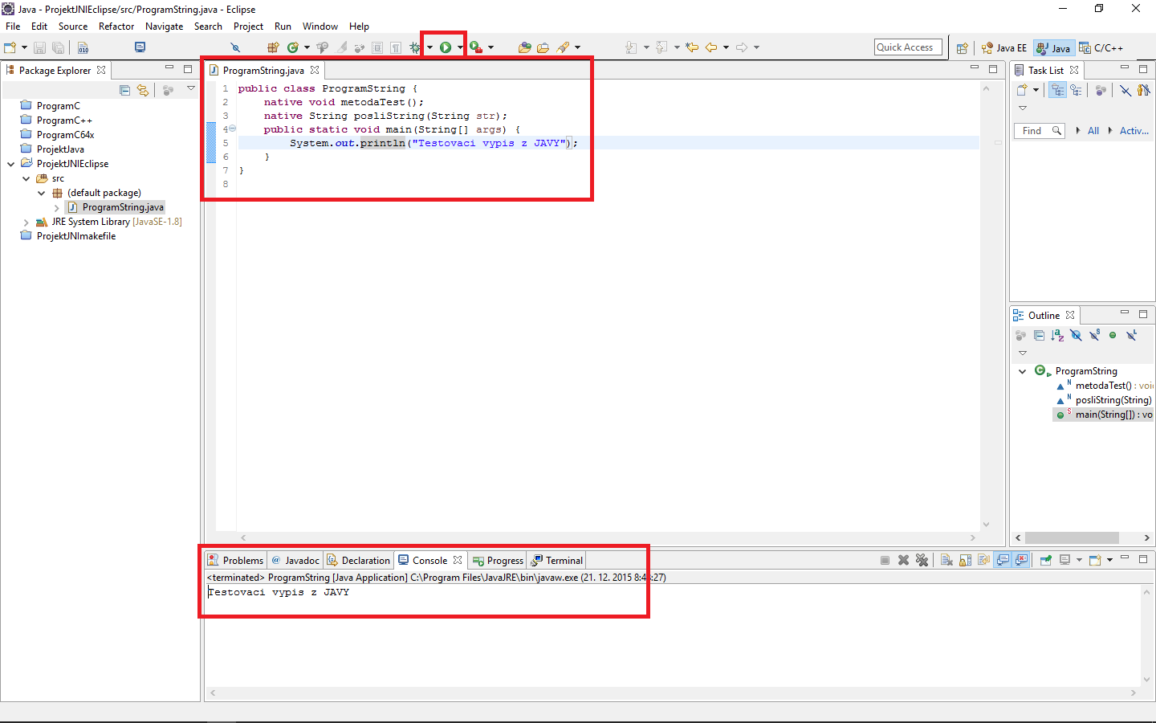
Task: Collapse the src folder under ProjektJNIEclipse
Action: pyautogui.click(x=26, y=178)
